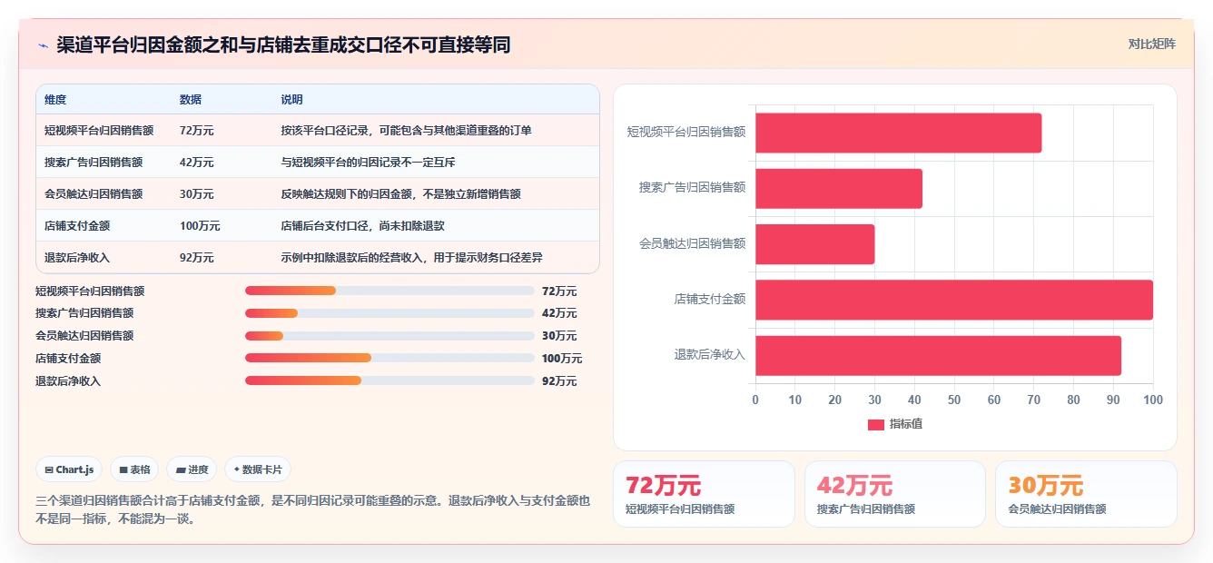1213x563 pixels.
Task: Click table cell 搜索广告归因销售额
Action: (x=94, y=163)
